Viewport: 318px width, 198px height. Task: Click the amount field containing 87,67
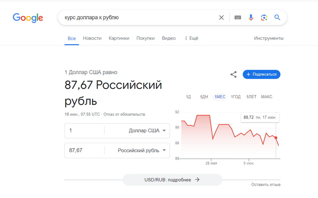click(x=84, y=150)
